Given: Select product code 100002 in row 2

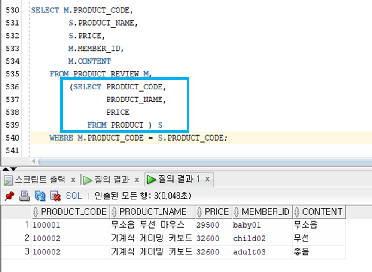Looking at the screenshot, I should (x=71, y=238).
